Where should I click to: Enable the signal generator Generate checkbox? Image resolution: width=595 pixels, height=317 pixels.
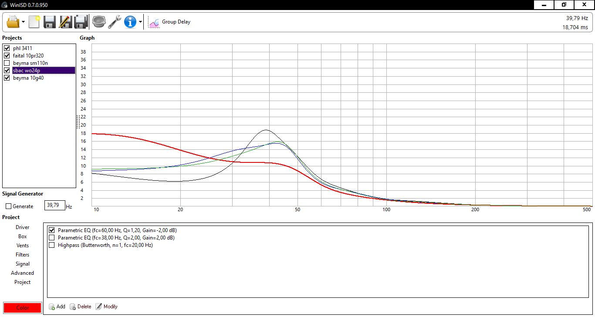8,206
